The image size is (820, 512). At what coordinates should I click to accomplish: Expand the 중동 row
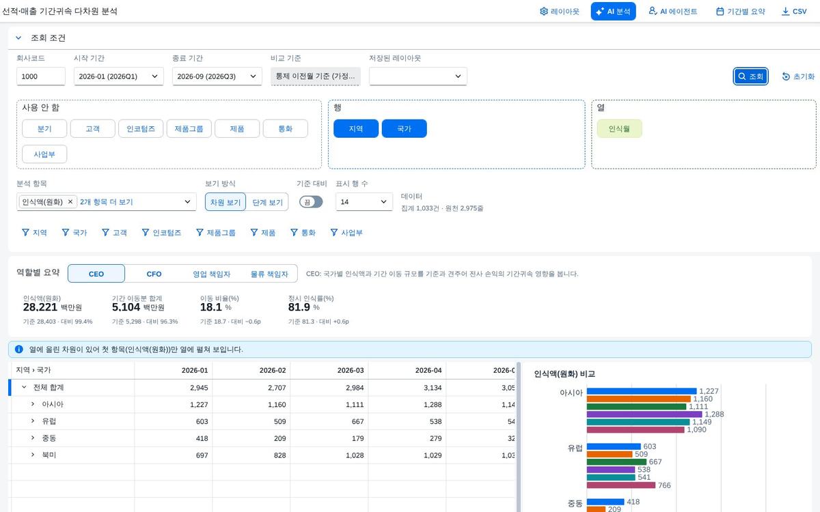click(33, 438)
